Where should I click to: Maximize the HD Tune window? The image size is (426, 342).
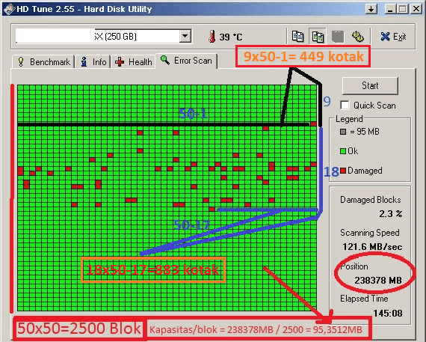(x=403, y=9)
